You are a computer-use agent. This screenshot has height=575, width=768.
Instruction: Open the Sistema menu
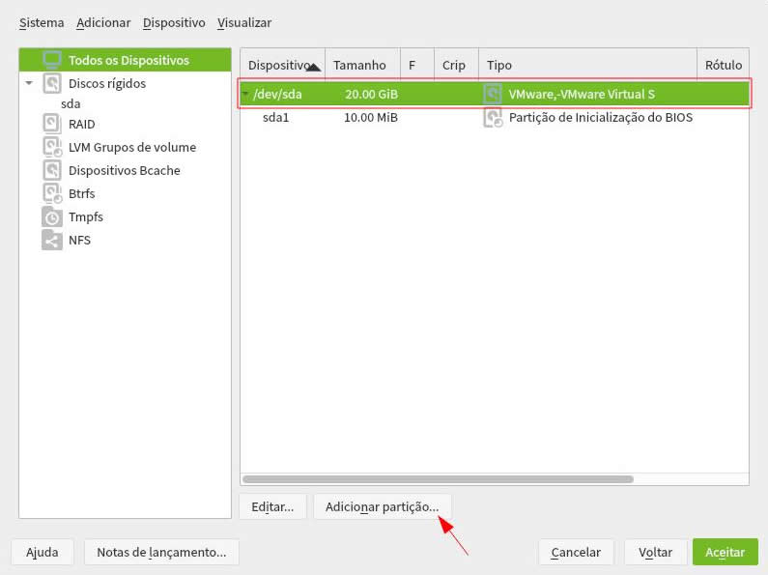click(x=42, y=22)
